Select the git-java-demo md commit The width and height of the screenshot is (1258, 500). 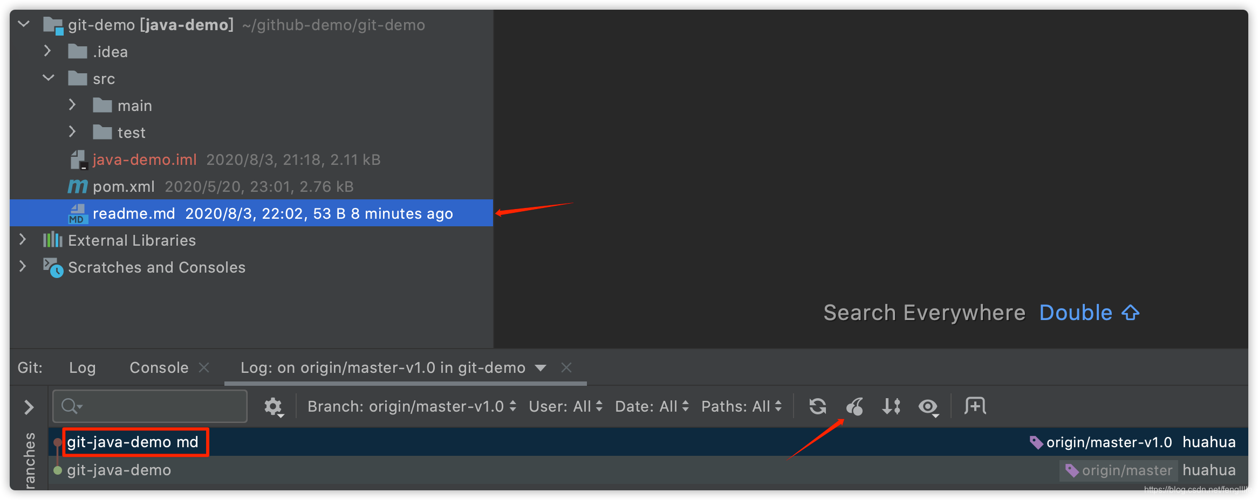[133, 442]
